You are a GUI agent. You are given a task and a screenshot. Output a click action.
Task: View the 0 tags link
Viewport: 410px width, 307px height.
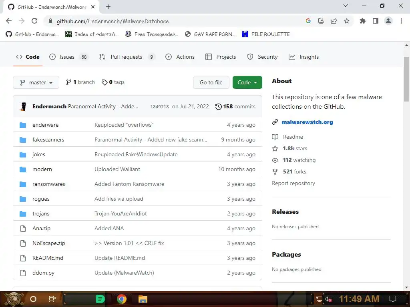click(x=113, y=82)
